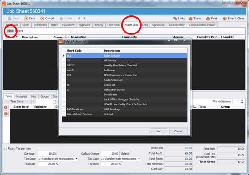This screenshot has width=249, height=175.
Task: Select the Times tab
Action: (x=9, y=96)
